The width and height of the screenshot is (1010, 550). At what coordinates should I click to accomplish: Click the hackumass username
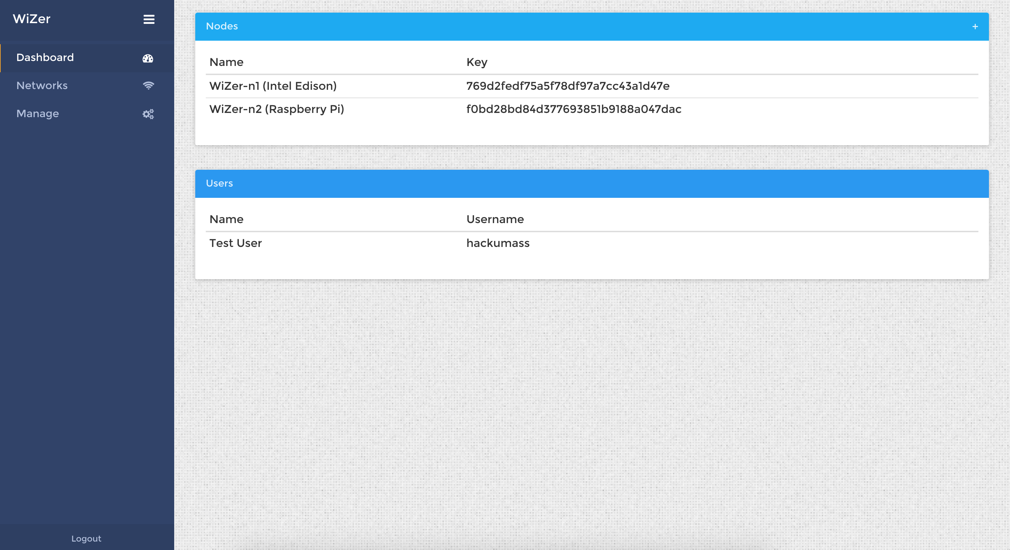pos(498,243)
